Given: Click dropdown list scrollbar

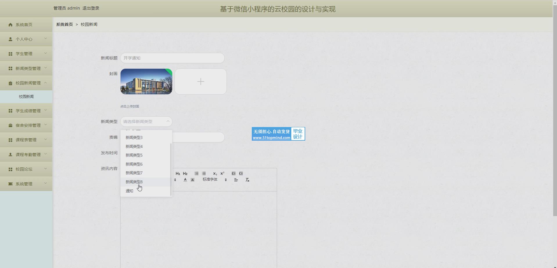Looking at the screenshot, I should [x=171, y=169].
